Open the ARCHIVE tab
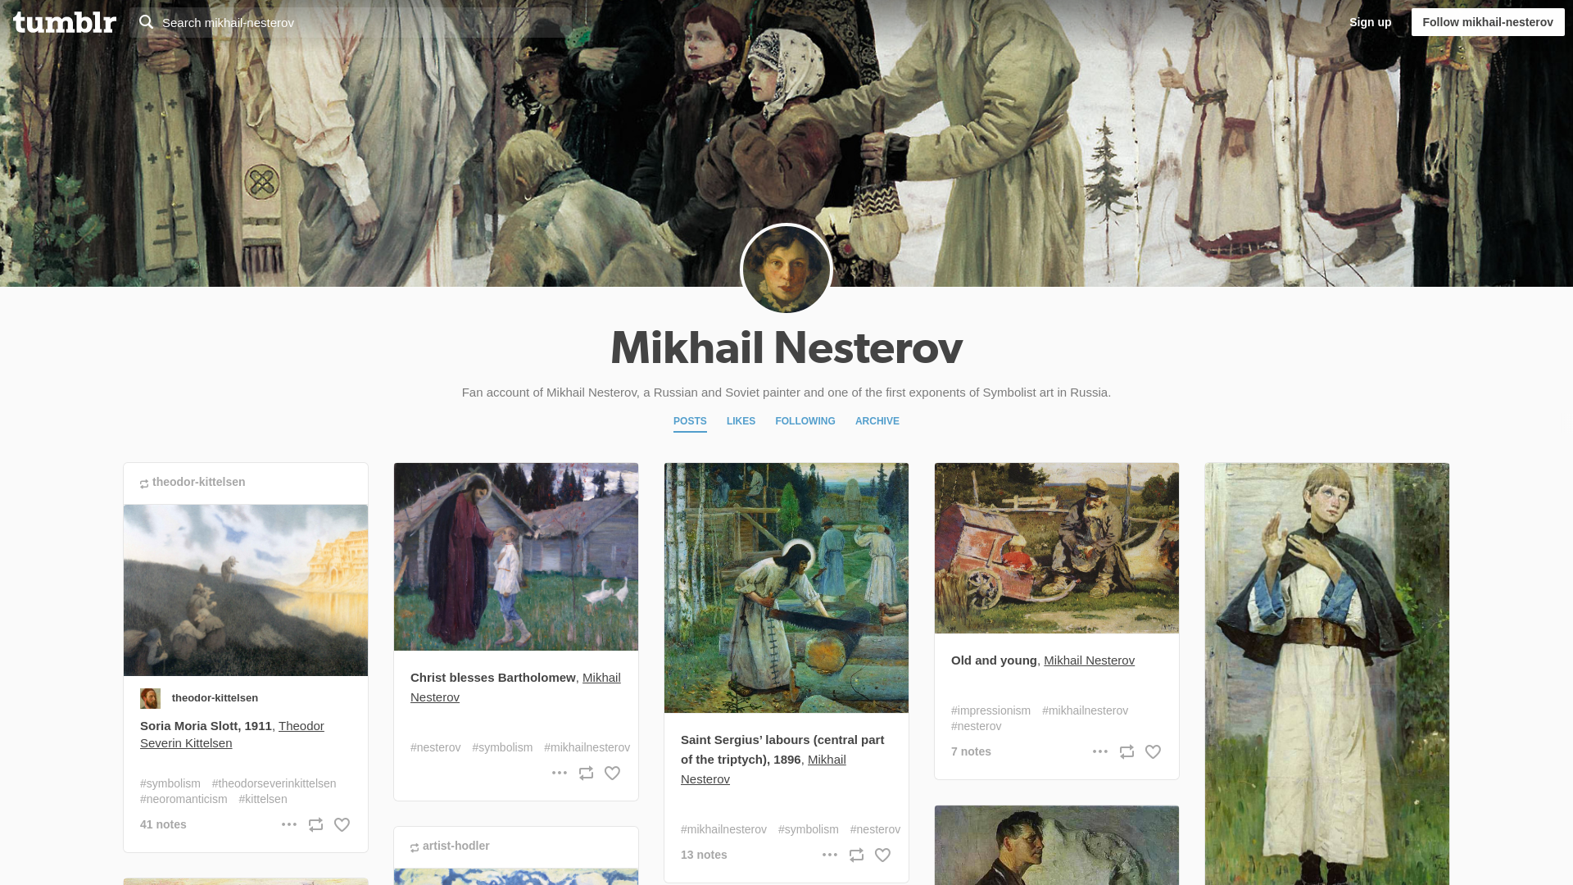 click(x=877, y=421)
